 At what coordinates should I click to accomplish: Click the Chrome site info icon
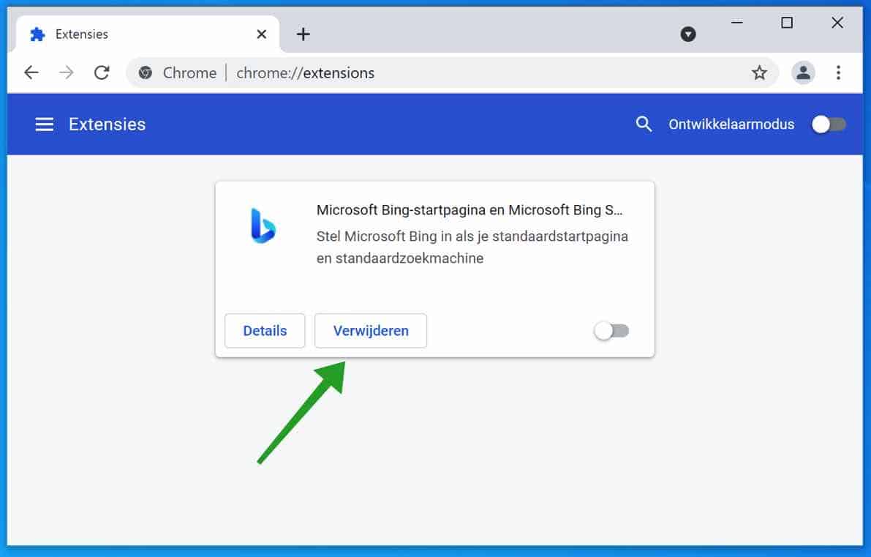coord(146,72)
